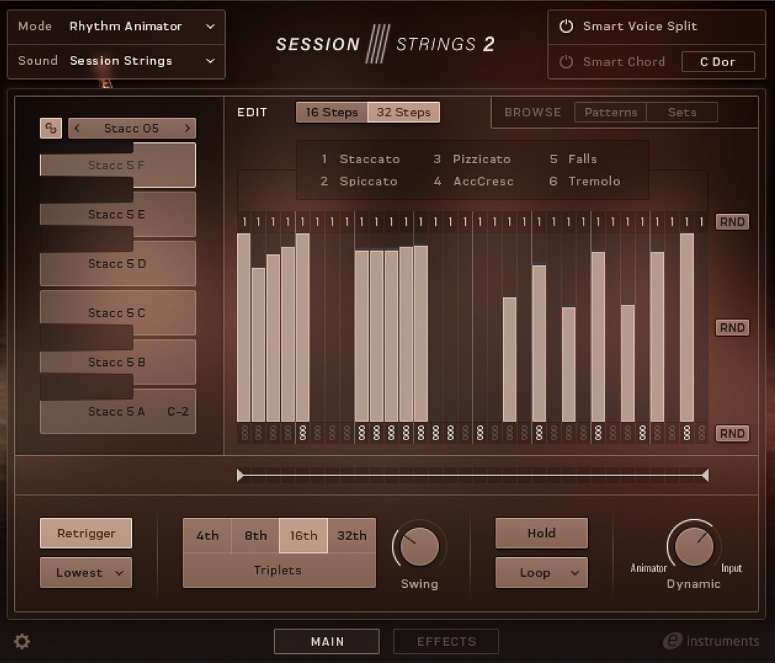Click the link icon beside Stacc 05

click(51, 128)
